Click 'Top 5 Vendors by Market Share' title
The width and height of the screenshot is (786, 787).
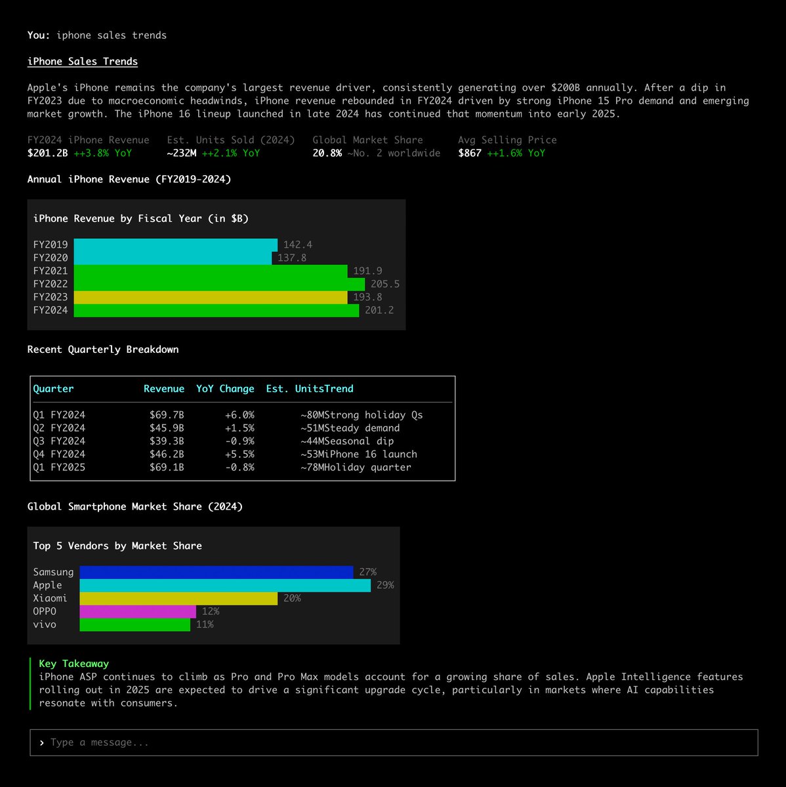pyautogui.click(x=117, y=546)
